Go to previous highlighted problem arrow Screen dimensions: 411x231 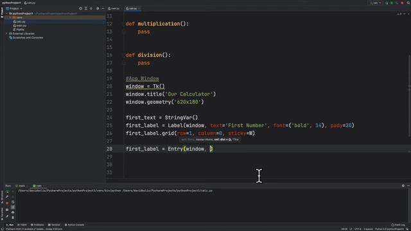405,13
